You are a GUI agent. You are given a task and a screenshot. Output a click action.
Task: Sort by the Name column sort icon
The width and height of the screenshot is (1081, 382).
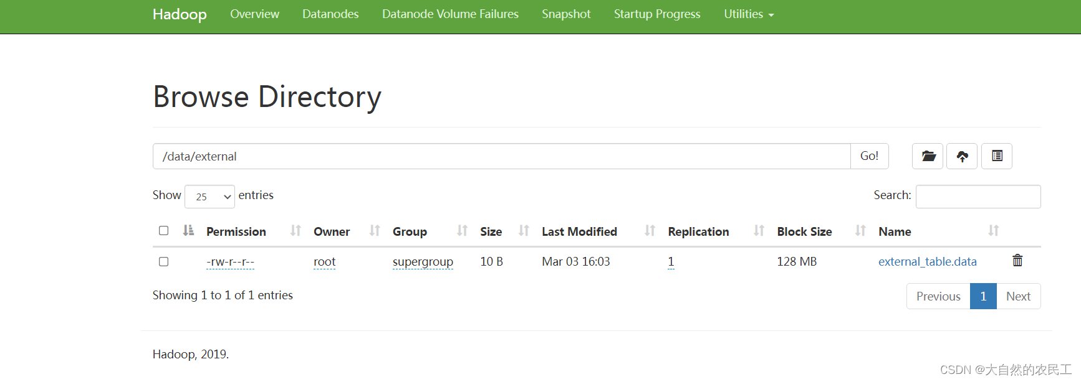tap(994, 231)
